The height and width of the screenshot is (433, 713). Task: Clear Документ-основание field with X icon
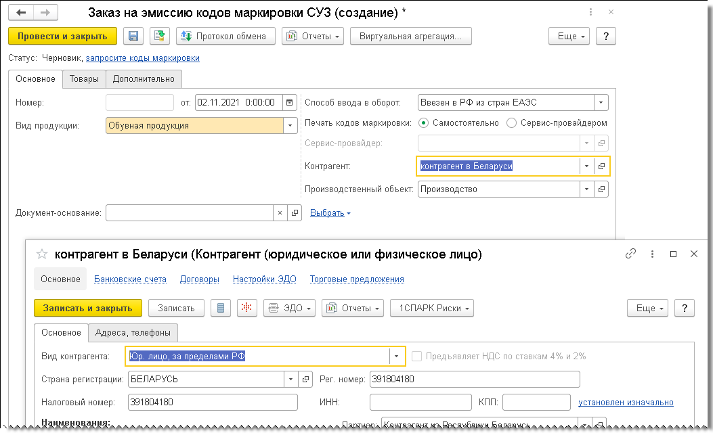pos(280,212)
